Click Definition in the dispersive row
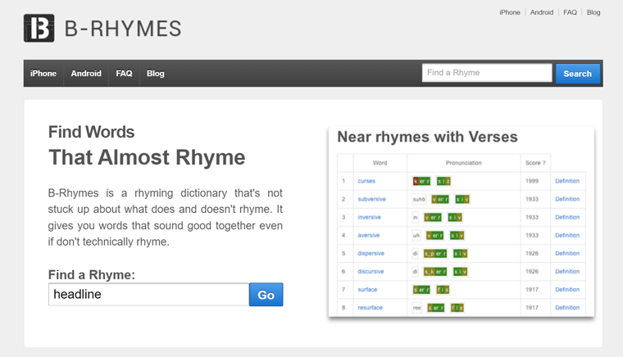Viewport: 623px width, 357px height. [567, 254]
